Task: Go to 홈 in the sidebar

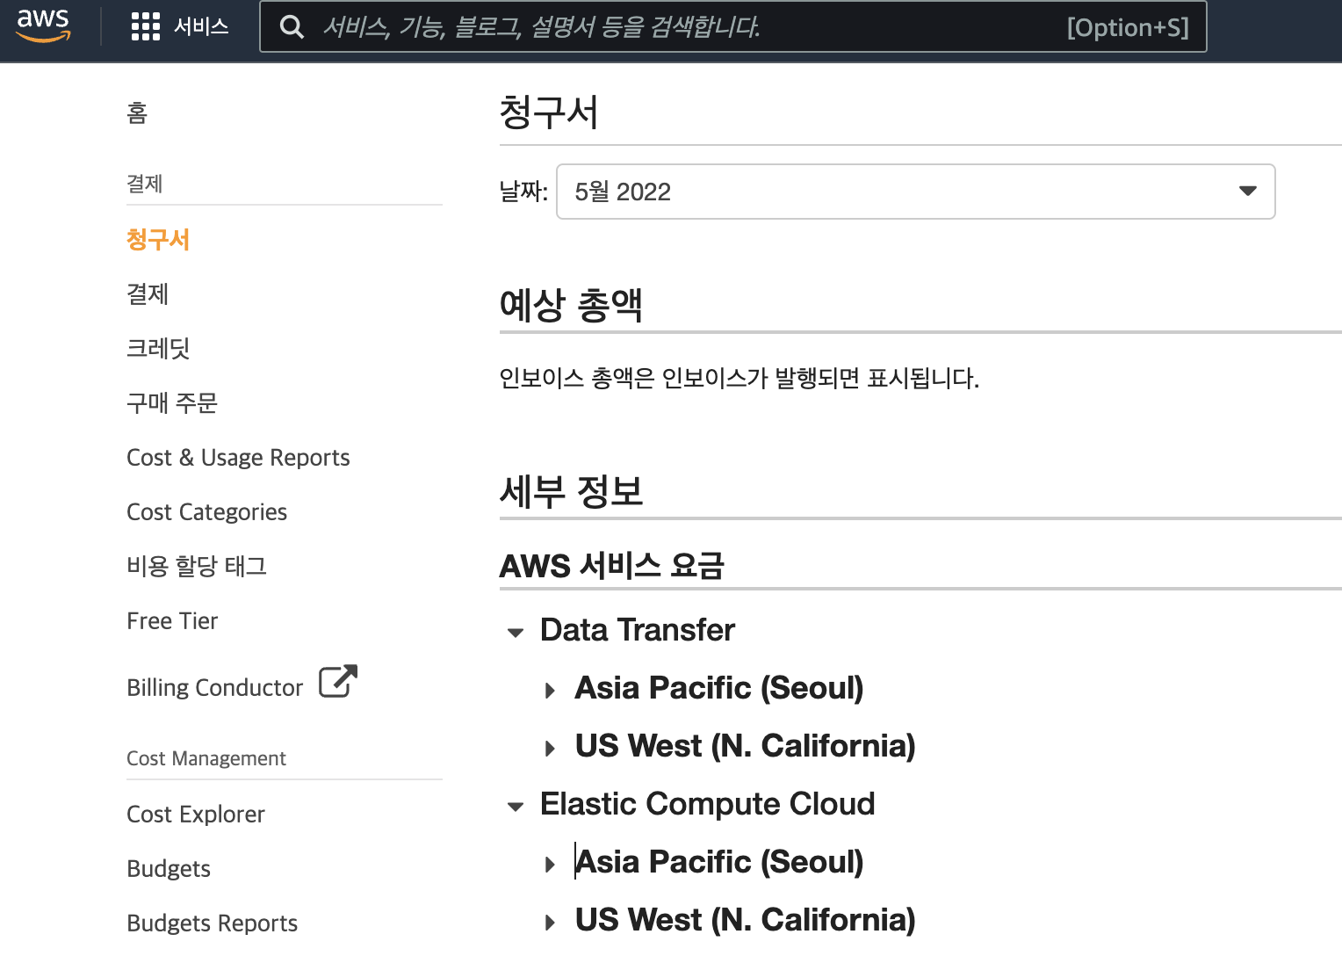Action: coord(137,112)
